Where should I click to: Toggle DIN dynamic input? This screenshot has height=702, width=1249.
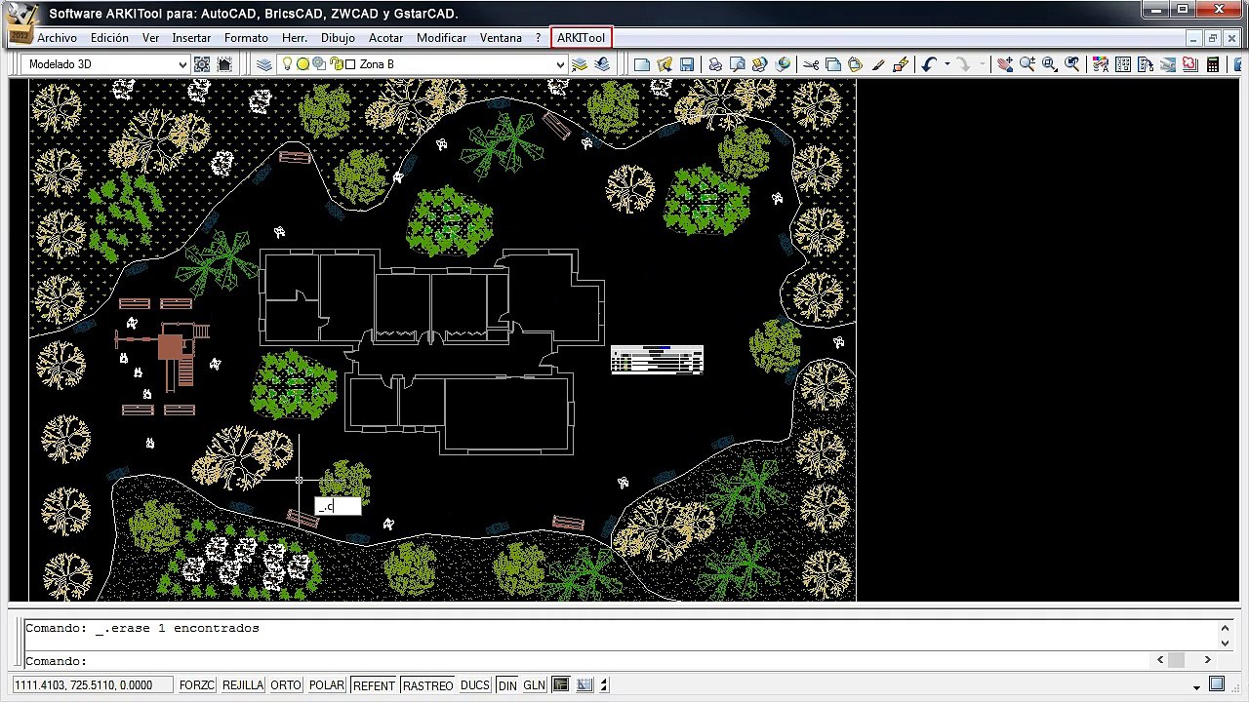point(507,685)
